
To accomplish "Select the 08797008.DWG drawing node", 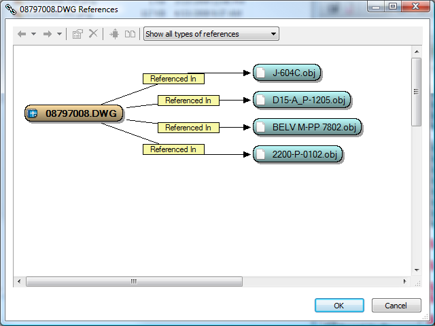I will click(x=74, y=113).
